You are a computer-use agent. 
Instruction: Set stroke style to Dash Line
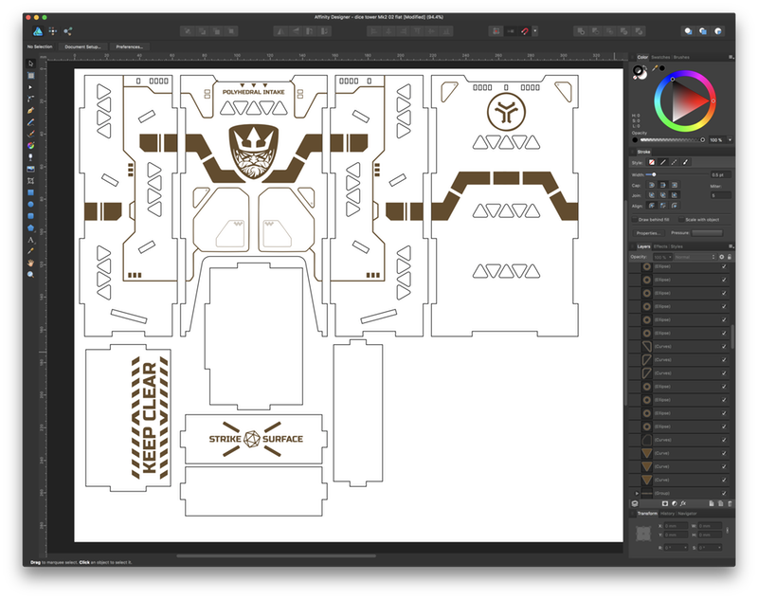pos(674,162)
